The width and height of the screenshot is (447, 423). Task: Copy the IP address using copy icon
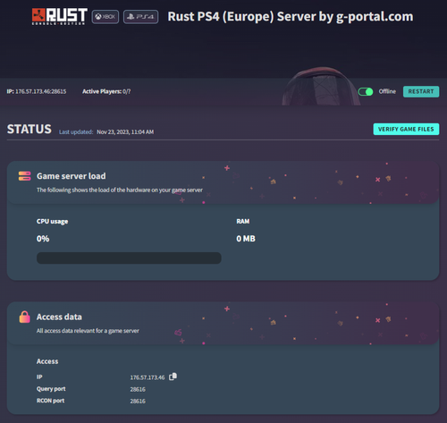click(173, 376)
